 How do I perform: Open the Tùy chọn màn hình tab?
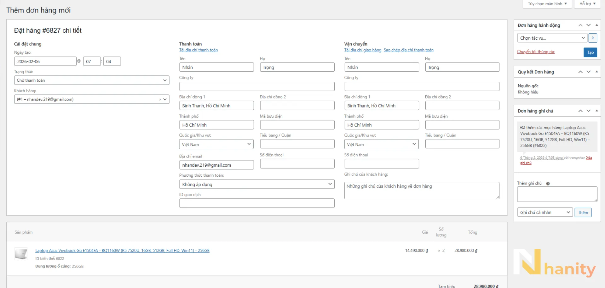[547, 4]
